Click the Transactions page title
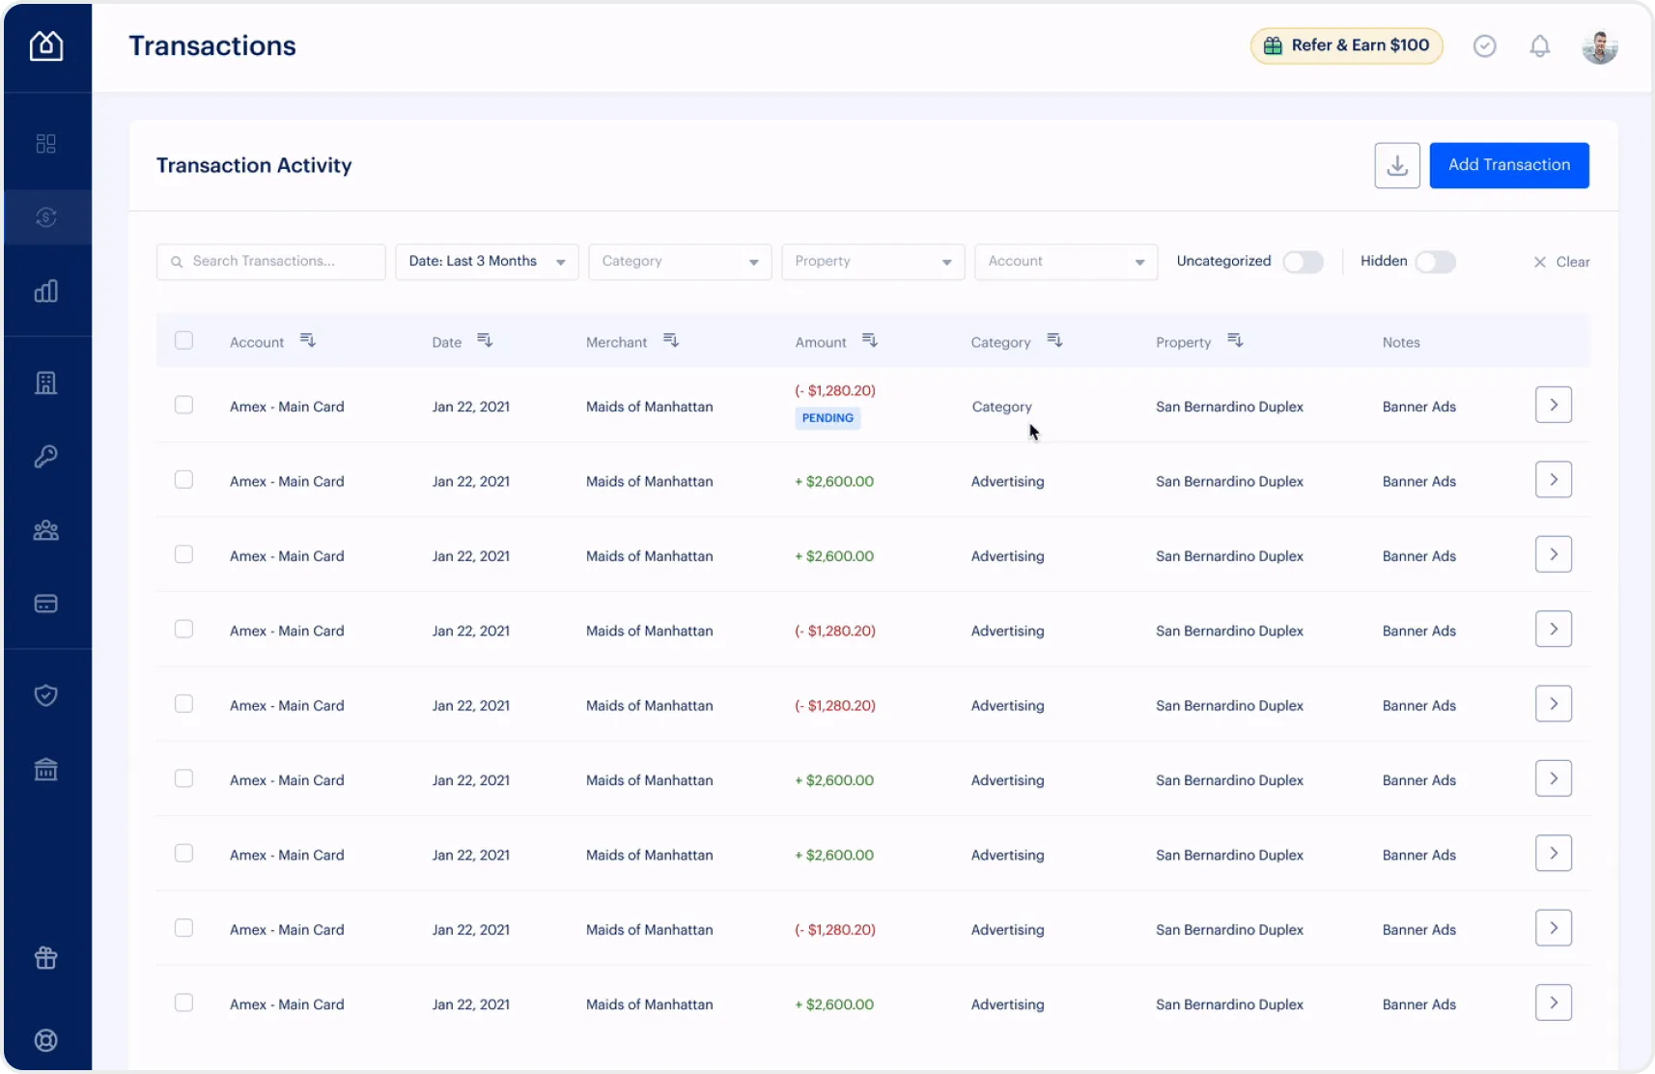This screenshot has width=1655, height=1074. click(x=212, y=45)
